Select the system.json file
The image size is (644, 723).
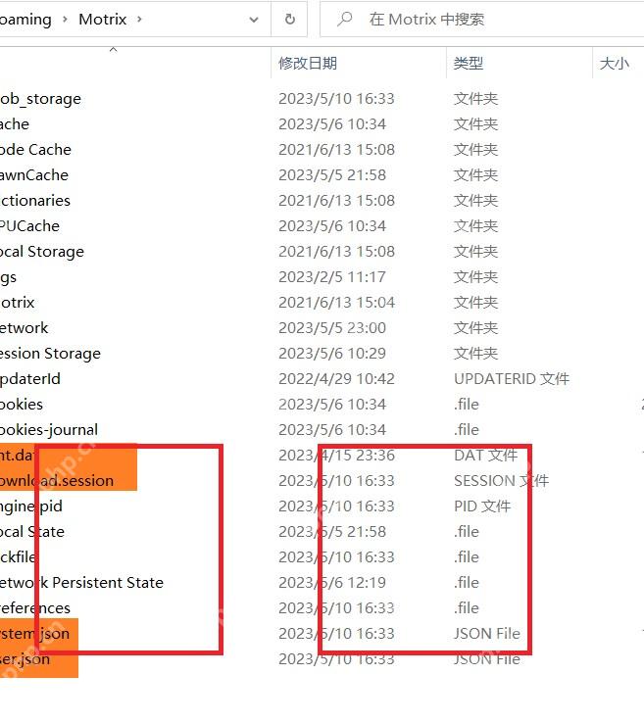coord(34,634)
